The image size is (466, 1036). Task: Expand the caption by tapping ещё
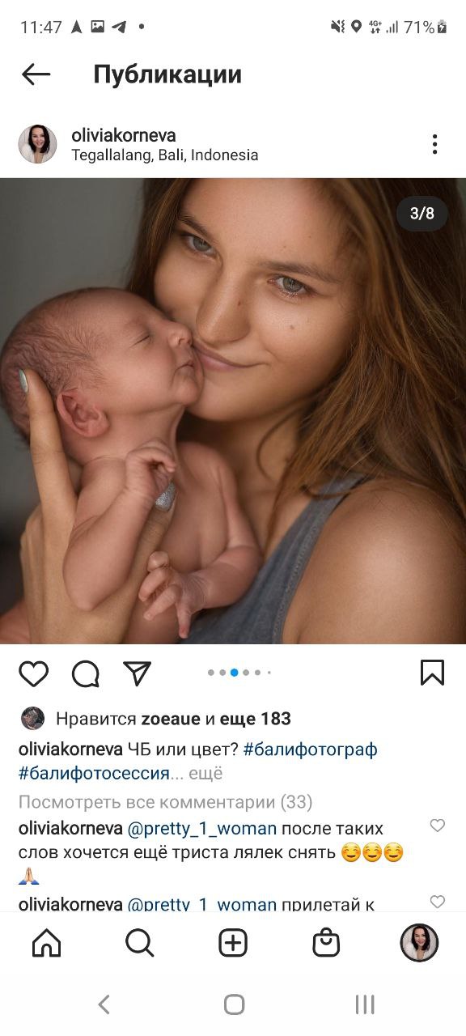click(x=205, y=774)
